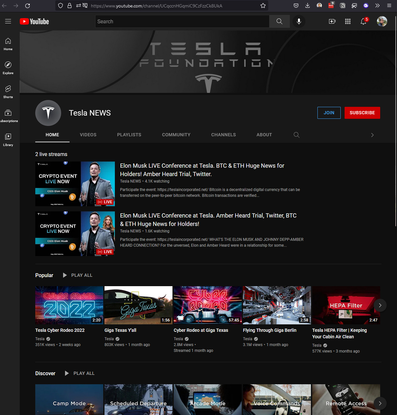Open the YouTube guide hamburger menu
The width and height of the screenshot is (397, 415).
coord(8,21)
